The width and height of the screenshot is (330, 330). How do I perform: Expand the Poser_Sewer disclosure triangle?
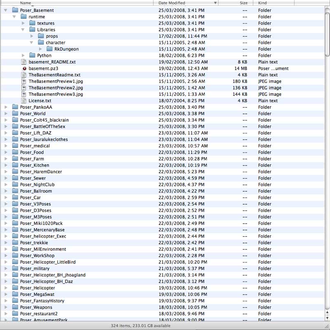[x=6, y=178]
